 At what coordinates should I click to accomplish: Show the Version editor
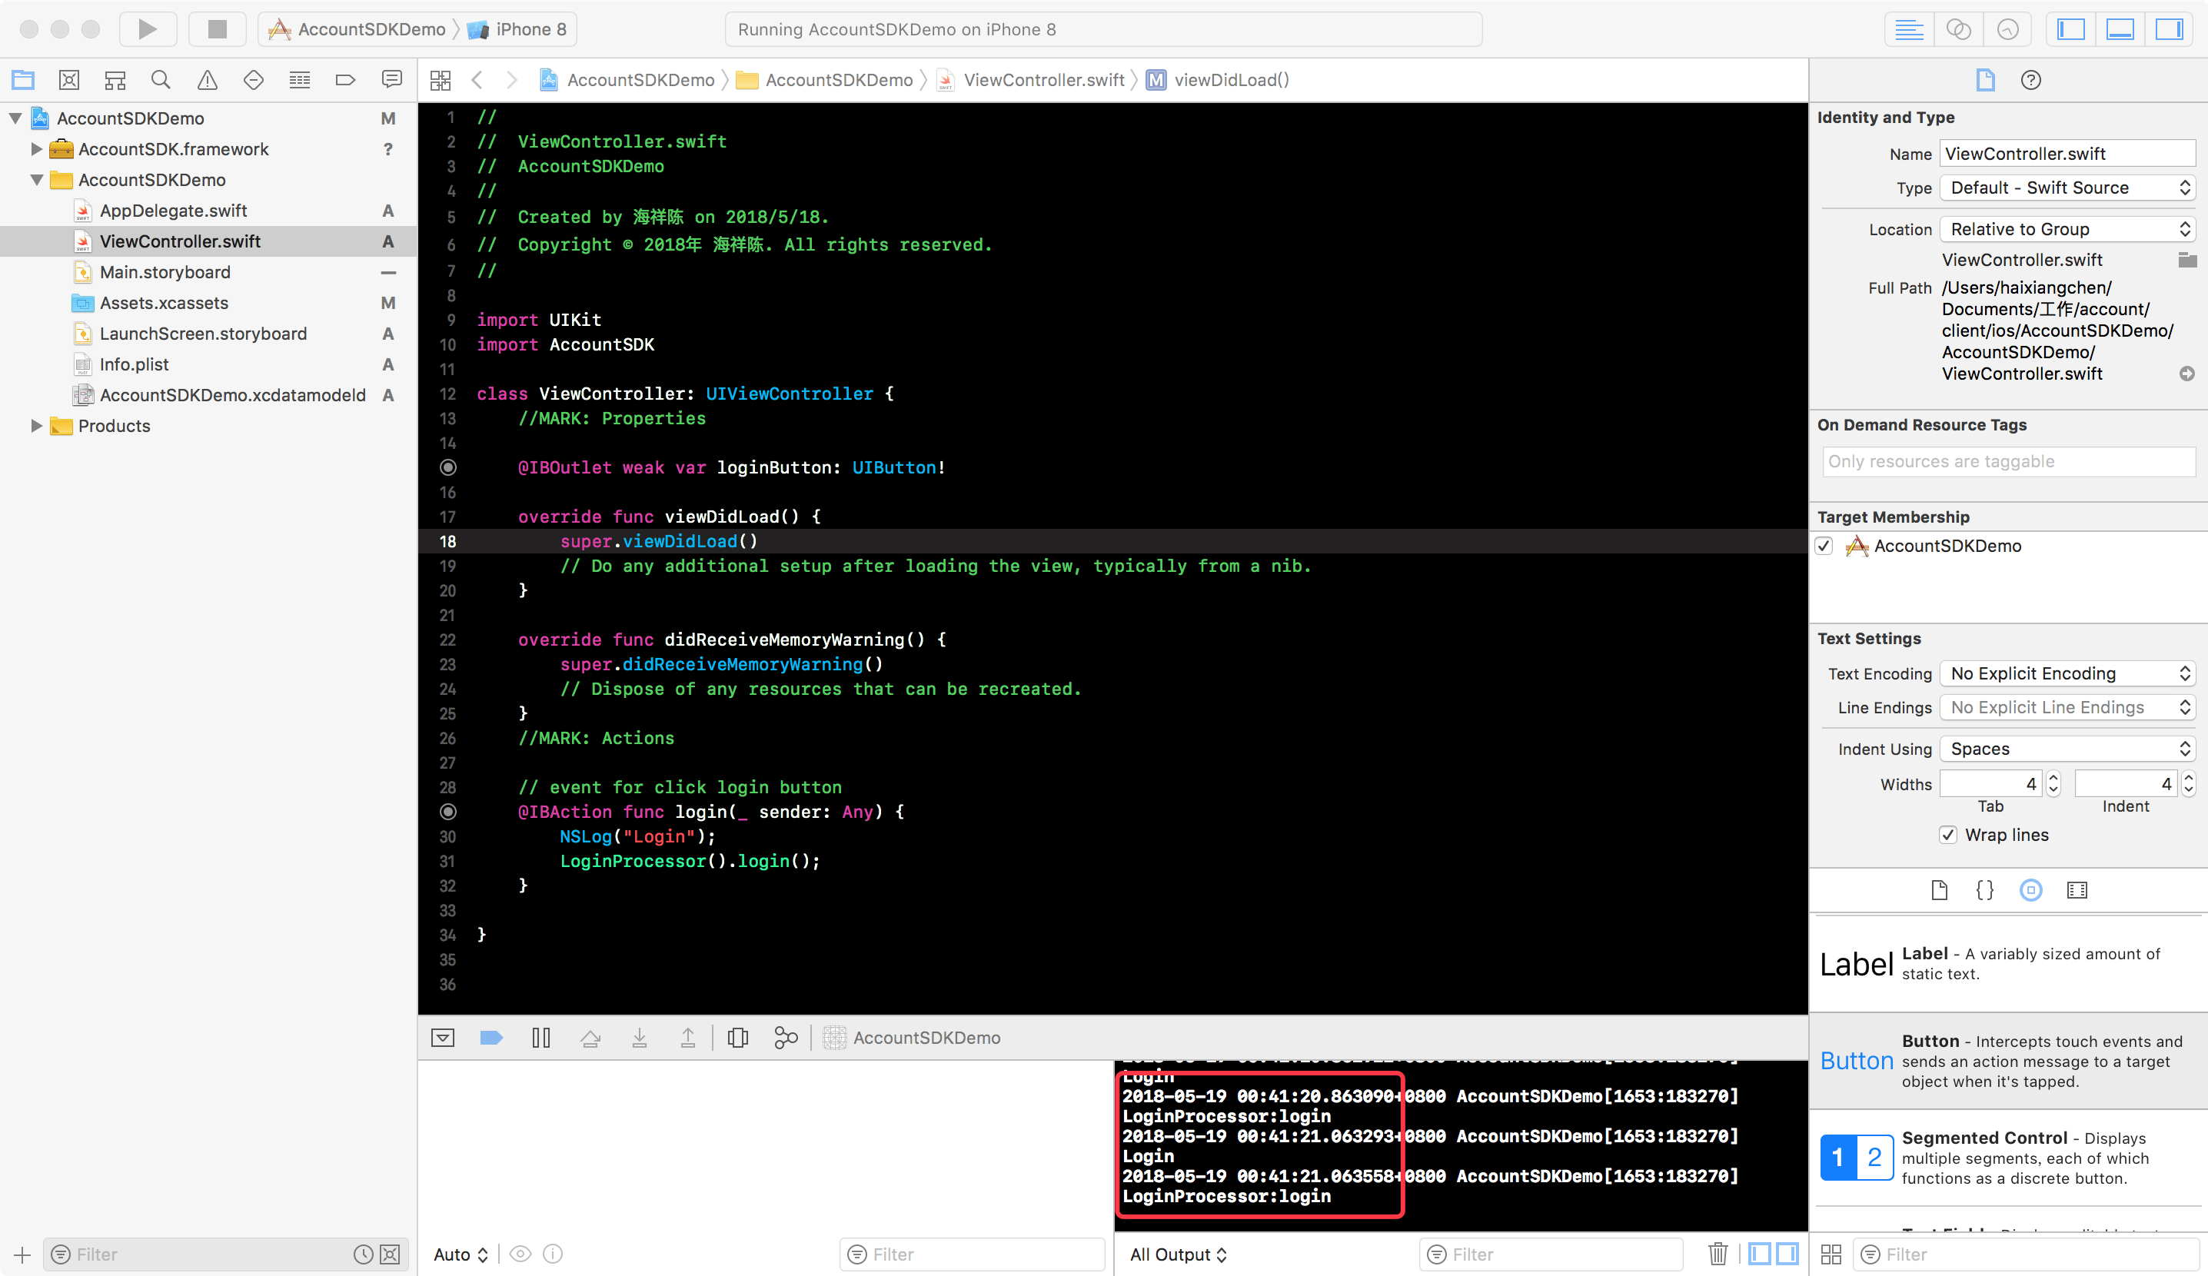point(2007,29)
